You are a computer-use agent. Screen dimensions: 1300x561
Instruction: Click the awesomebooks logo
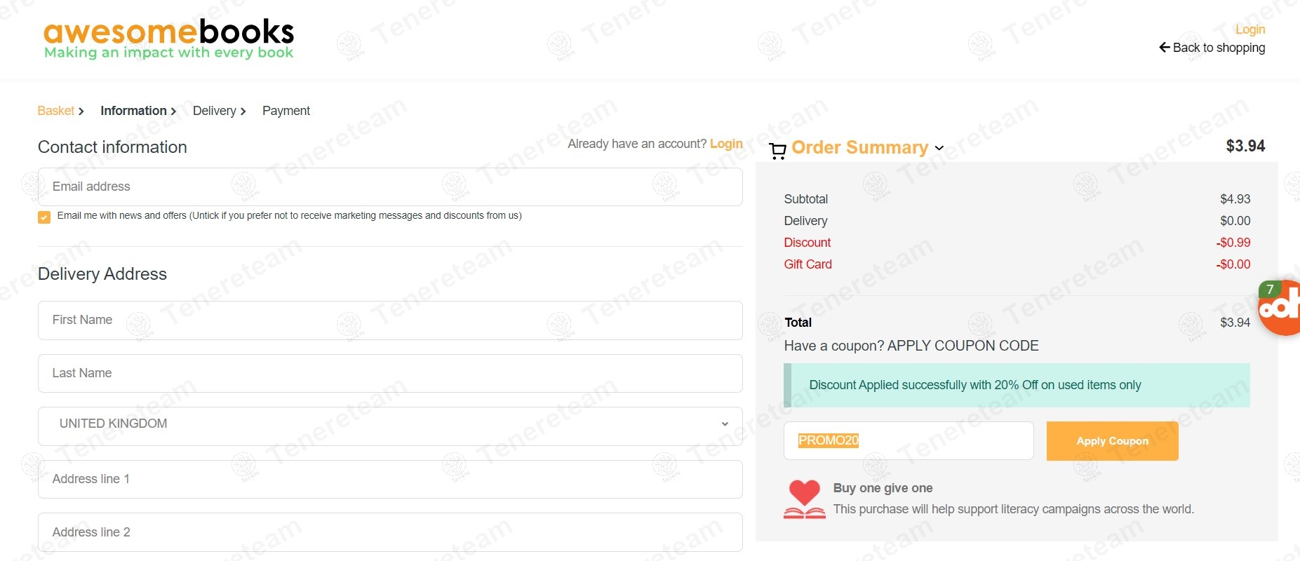tap(168, 39)
